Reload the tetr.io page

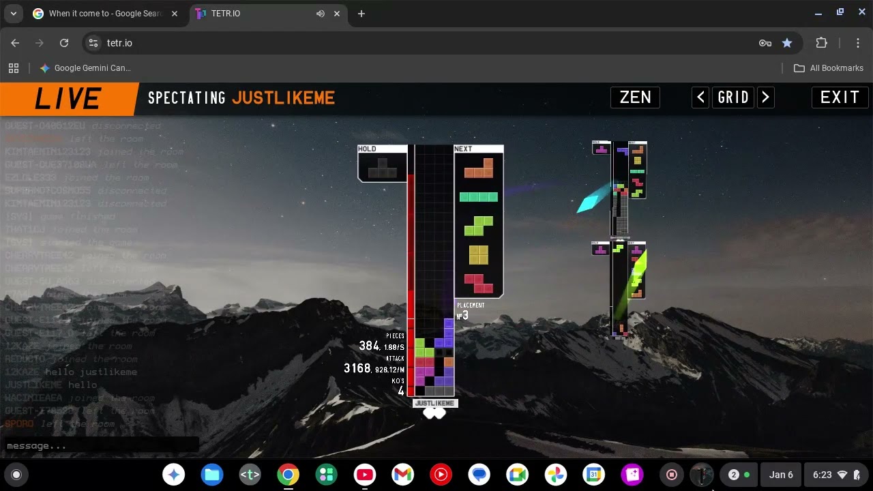pyautogui.click(x=64, y=43)
